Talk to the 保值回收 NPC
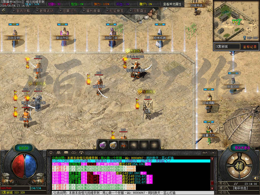Image resolution: width=260 pixels, height=195 pixels. (233, 87)
